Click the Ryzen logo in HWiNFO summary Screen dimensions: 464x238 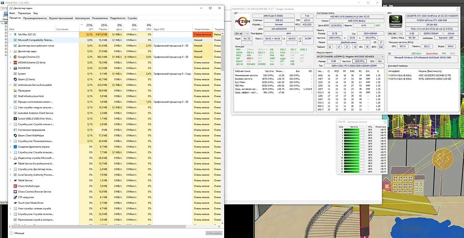242,21
